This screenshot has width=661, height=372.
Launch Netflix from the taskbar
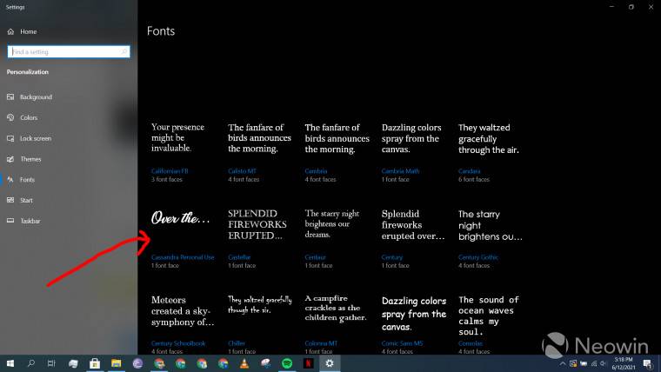(309, 362)
